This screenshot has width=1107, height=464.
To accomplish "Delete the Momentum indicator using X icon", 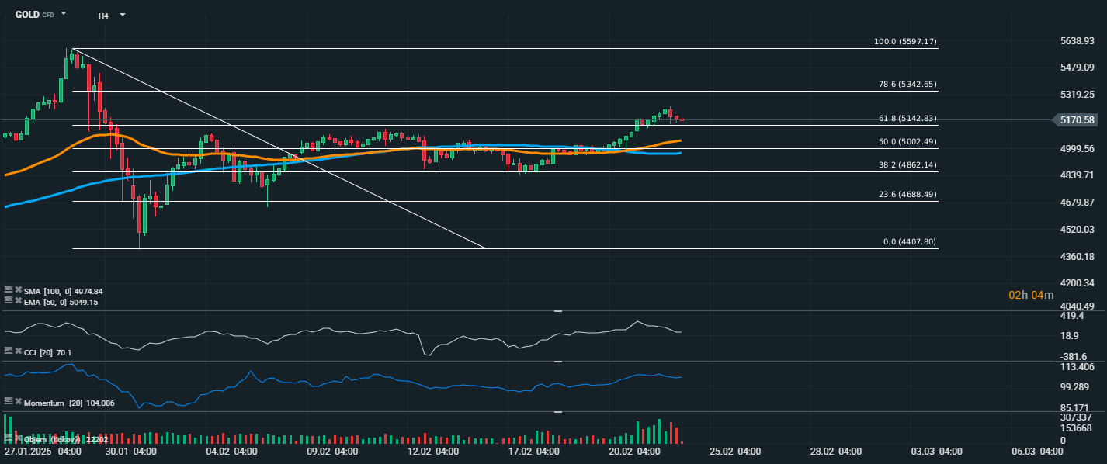I will tap(17, 402).
